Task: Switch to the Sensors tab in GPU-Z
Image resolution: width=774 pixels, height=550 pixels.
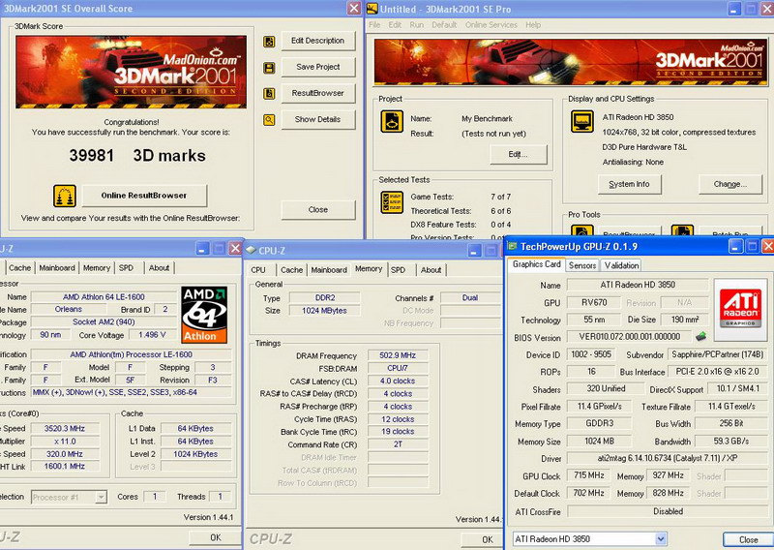Action: point(582,265)
